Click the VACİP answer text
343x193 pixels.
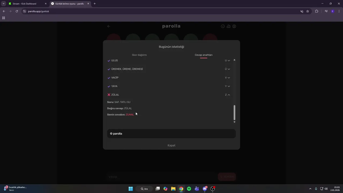115,78
